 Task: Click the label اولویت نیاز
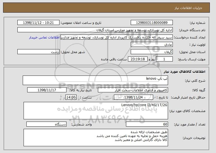197,45
